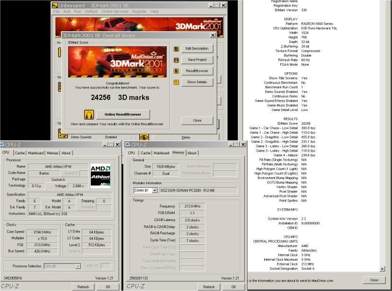Open the Run menu in 3DMark2001

pyautogui.click(x=77, y=11)
